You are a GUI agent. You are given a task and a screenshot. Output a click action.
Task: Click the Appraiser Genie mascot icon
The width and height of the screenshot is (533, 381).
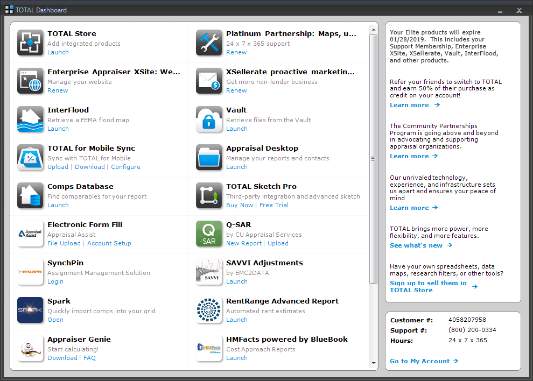pyautogui.click(x=30, y=348)
